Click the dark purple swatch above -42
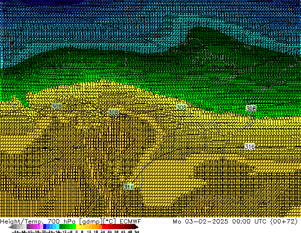Image resolution: width=301 pixels, height=233 pixels. (28, 226)
